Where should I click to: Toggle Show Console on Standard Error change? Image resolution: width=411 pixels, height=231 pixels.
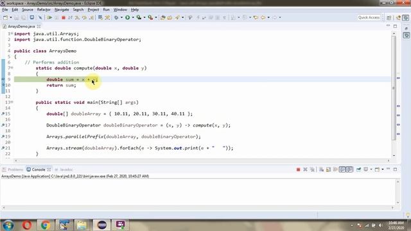click(349, 169)
